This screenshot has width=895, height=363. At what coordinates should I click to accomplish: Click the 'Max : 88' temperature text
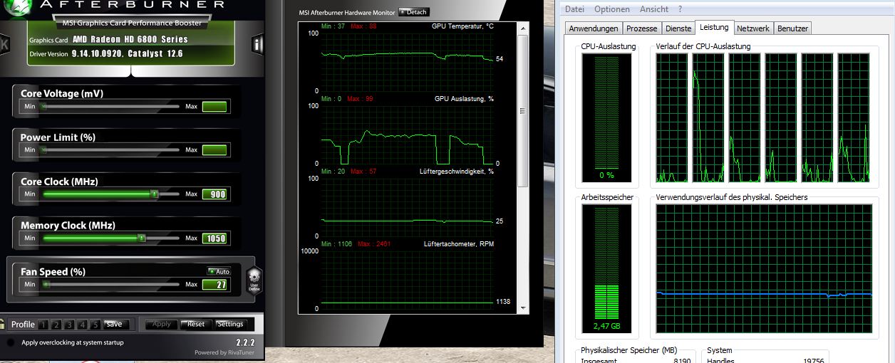coord(362,26)
